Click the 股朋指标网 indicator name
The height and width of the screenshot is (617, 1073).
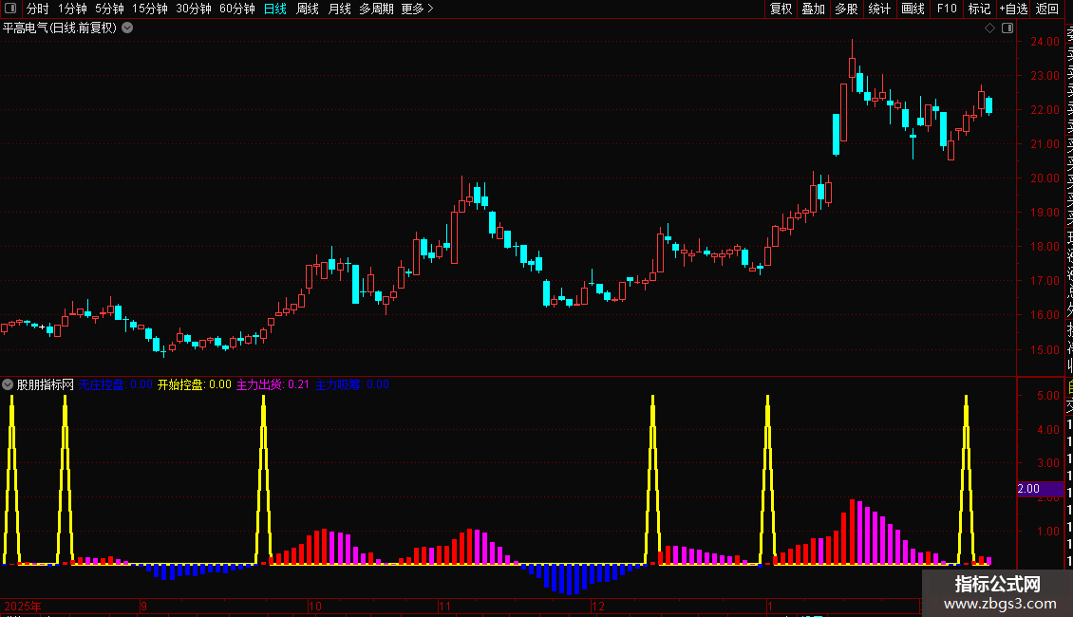pyautogui.click(x=46, y=384)
